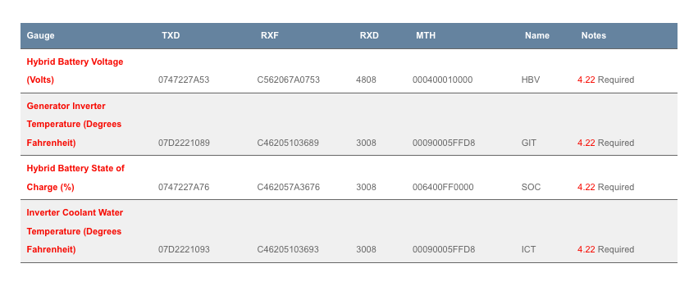This screenshot has width=689, height=300.
Task: Select TXD value 07D2221093
Action: coord(184,249)
